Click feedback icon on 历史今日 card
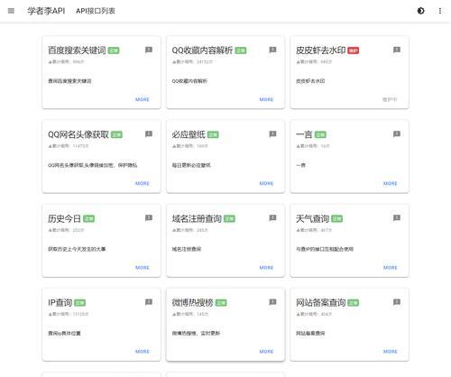 click(x=149, y=217)
